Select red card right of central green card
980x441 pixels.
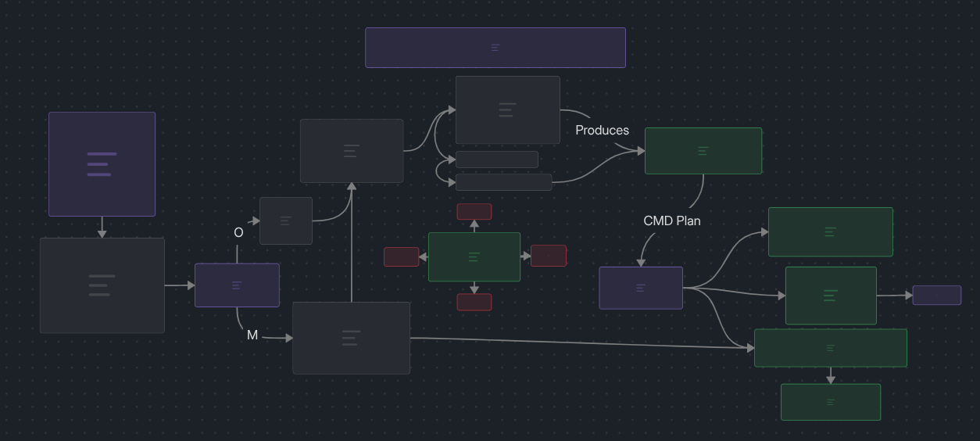click(x=549, y=256)
